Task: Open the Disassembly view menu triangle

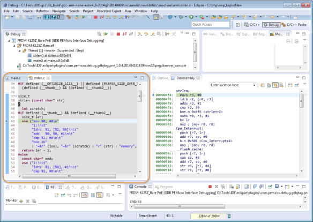Action: point(304,84)
